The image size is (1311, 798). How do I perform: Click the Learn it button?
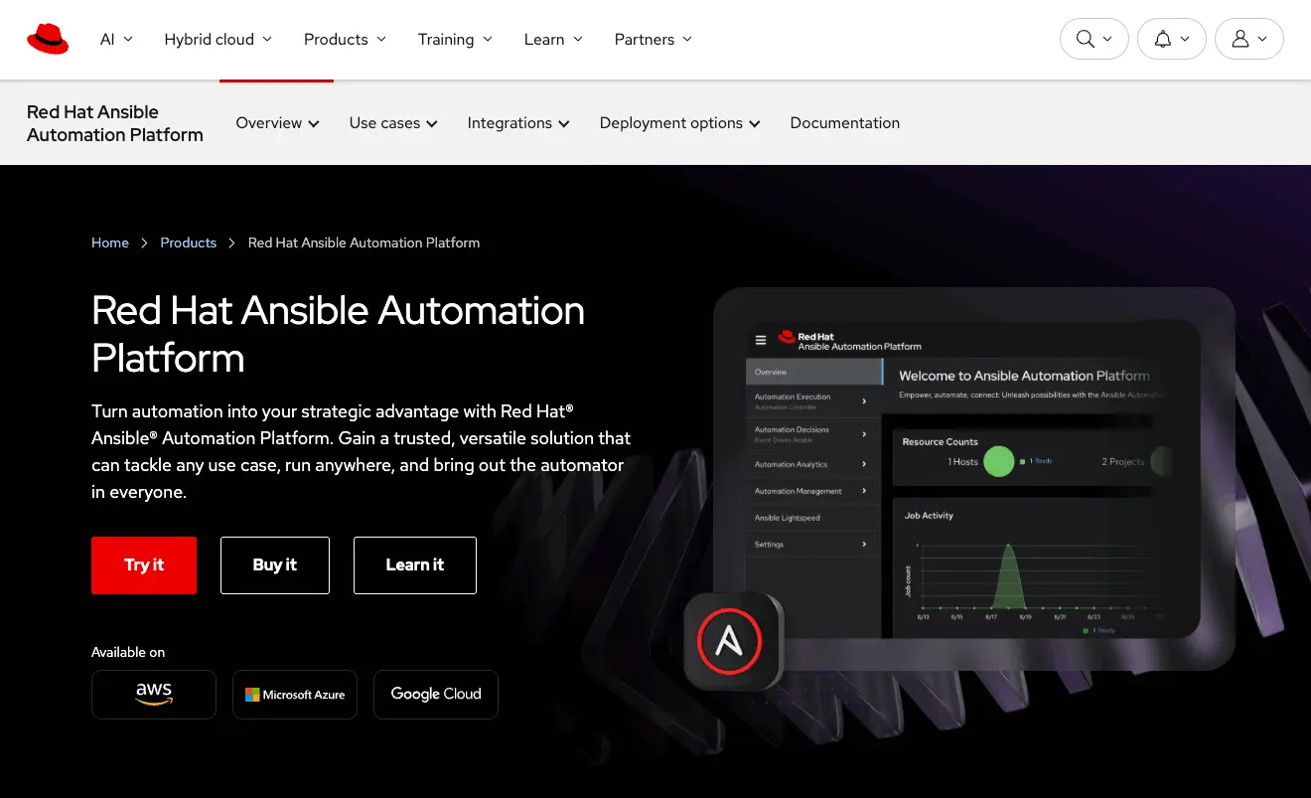coord(415,565)
